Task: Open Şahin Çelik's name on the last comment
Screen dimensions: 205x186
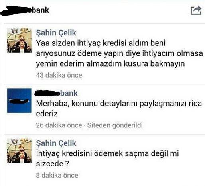Action: click(x=56, y=143)
